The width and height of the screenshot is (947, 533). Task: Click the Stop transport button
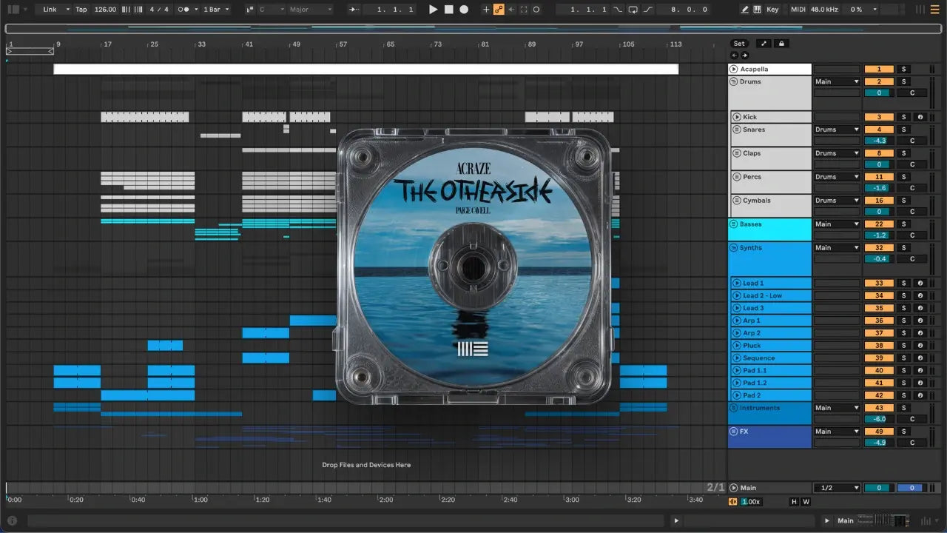[449, 10]
